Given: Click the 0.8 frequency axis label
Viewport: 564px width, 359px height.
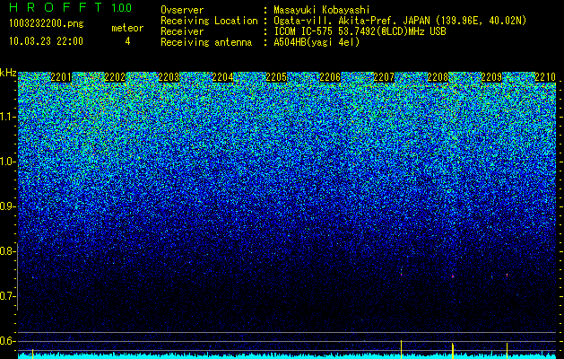Looking at the screenshot, I should pyautogui.click(x=6, y=251).
